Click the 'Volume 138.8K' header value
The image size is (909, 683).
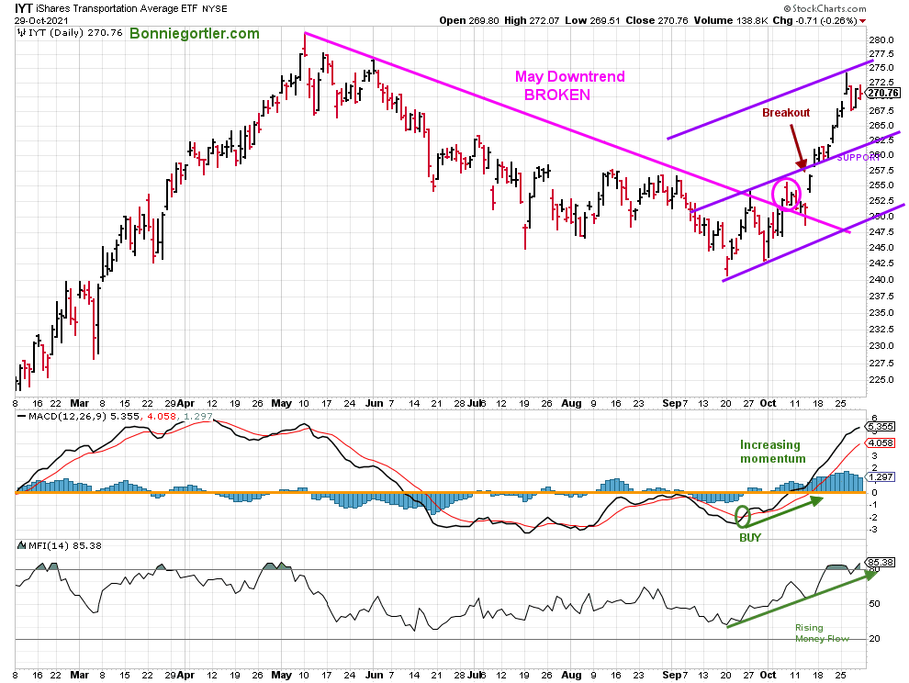pyautogui.click(x=731, y=20)
